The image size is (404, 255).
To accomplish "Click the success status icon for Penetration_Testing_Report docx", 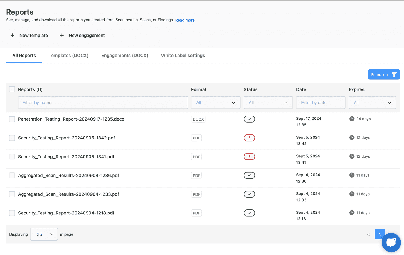I will click(249, 119).
